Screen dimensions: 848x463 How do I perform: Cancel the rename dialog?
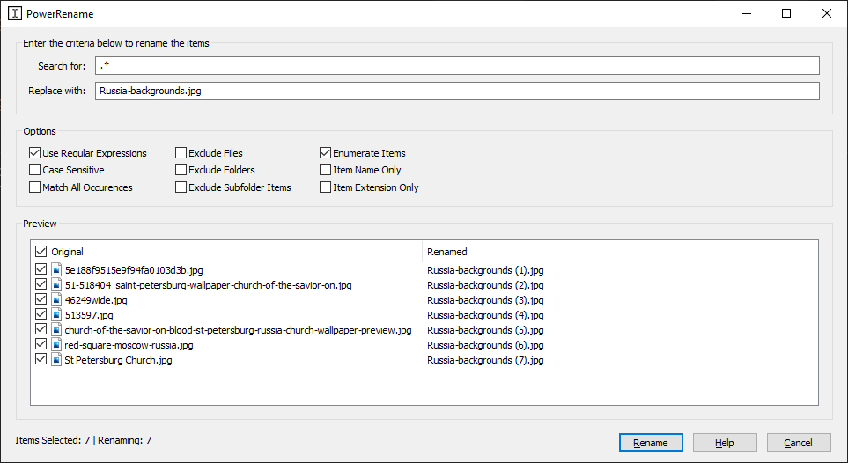(x=799, y=443)
